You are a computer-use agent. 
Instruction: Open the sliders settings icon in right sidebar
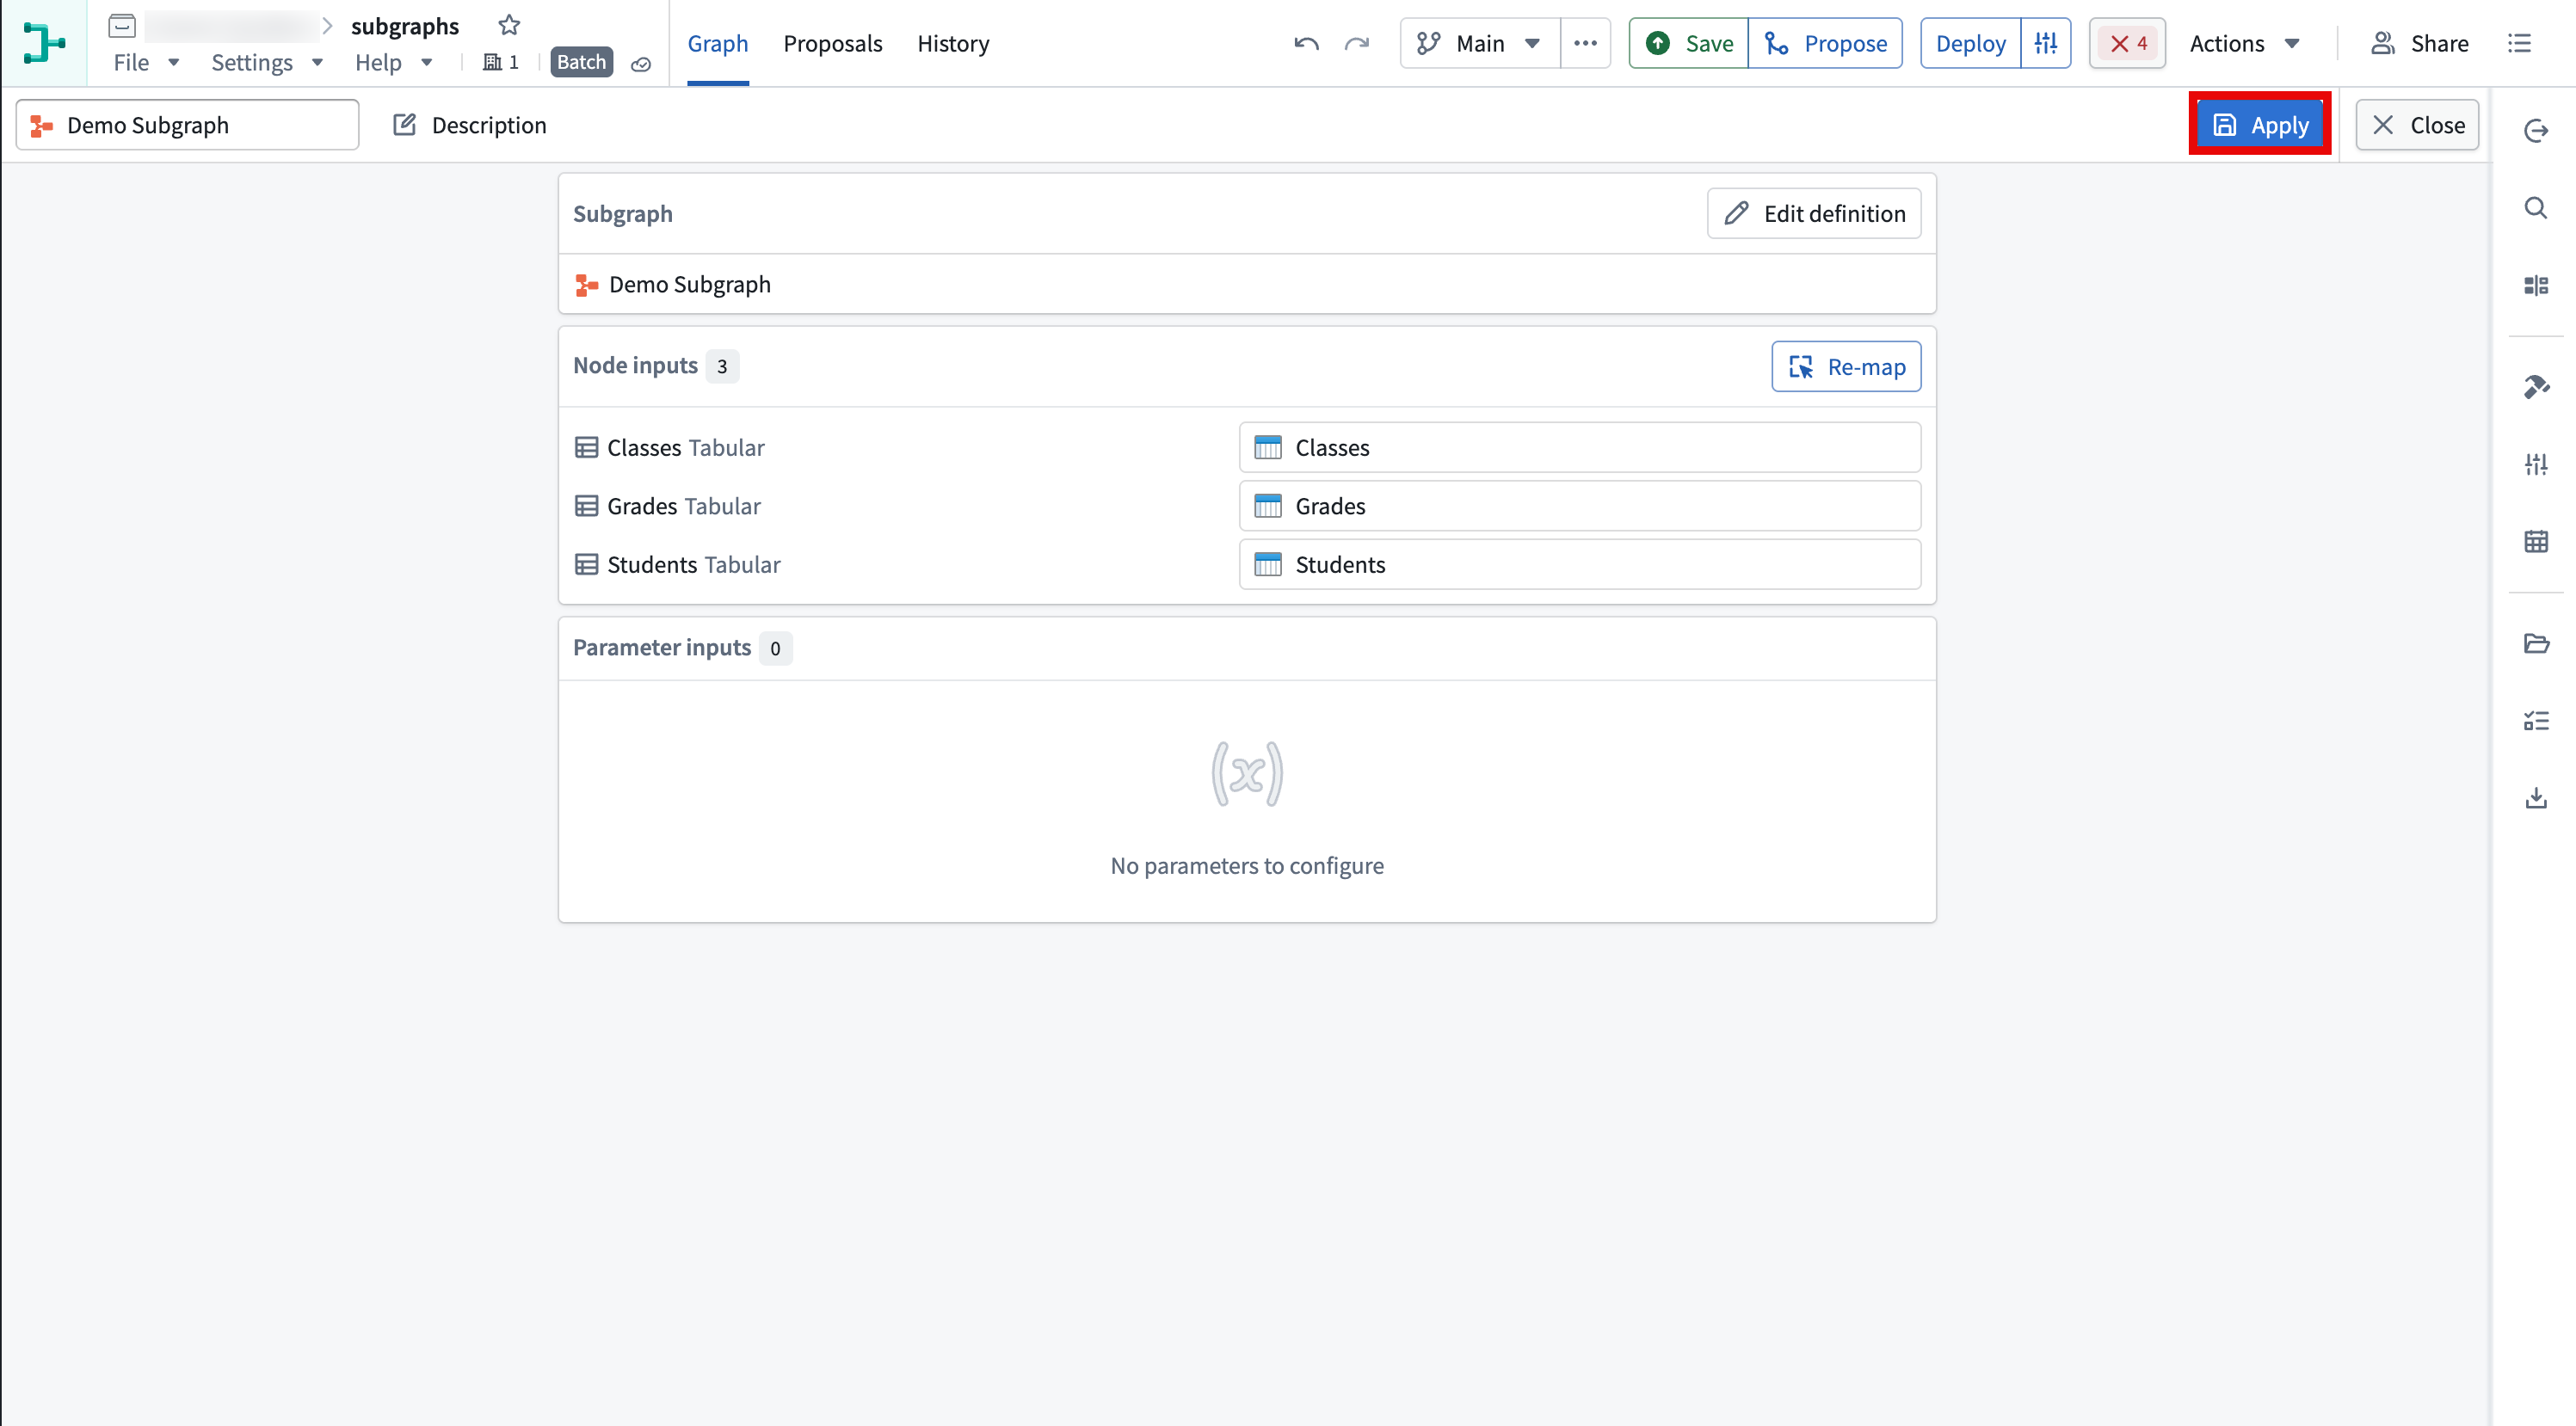click(x=2536, y=464)
